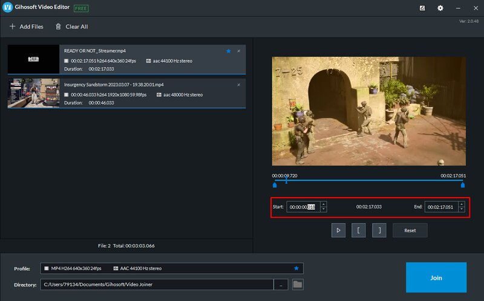The height and width of the screenshot is (301, 484).
Task: Click the Gihosoft Video Editor logo icon
Action: coord(7,7)
